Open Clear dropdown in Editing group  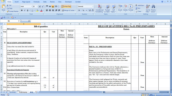pos(139,11)
